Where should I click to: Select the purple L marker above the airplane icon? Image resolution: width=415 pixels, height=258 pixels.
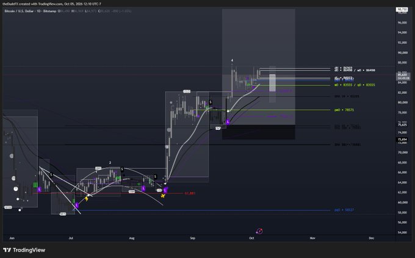click(165, 190)
